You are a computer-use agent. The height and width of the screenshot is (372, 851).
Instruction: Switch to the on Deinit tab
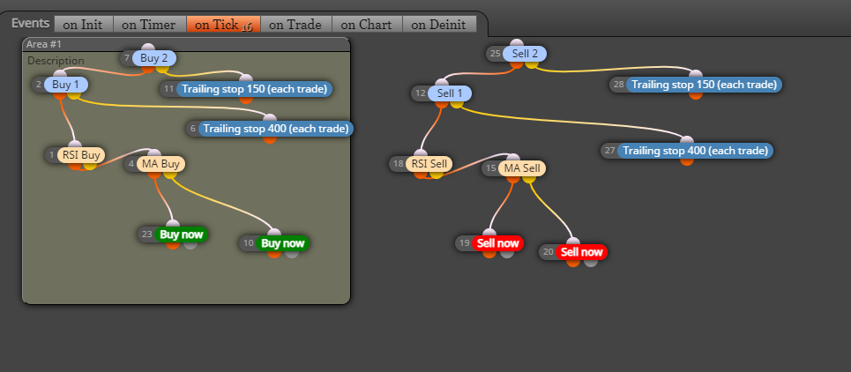click(x=438, y=25)
